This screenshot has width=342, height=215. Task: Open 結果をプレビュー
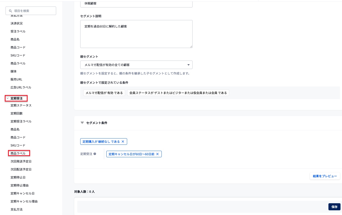coord(325,176)
